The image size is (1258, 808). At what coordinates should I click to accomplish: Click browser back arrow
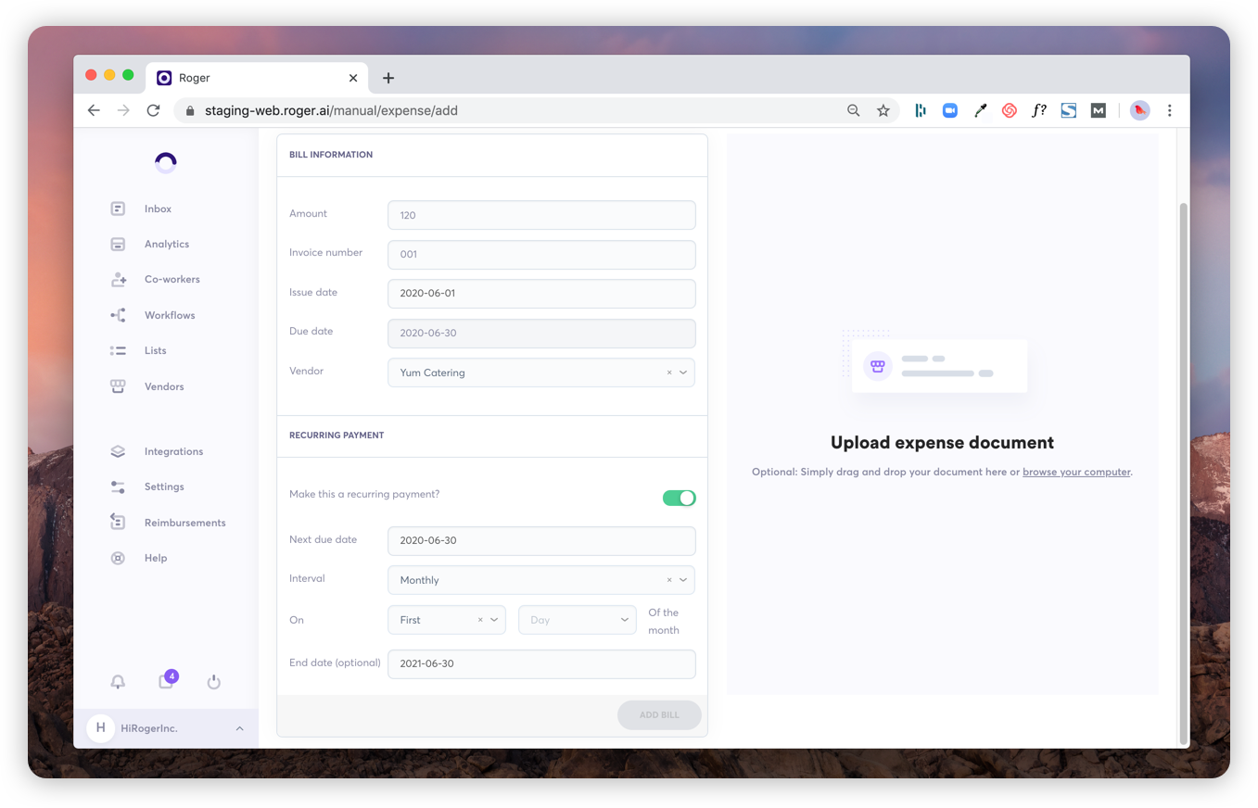click(x=94, y=110)
